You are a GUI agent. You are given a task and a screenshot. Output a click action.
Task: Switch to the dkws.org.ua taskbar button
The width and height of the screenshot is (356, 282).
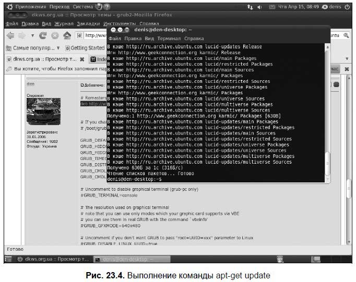pos(53,259)
